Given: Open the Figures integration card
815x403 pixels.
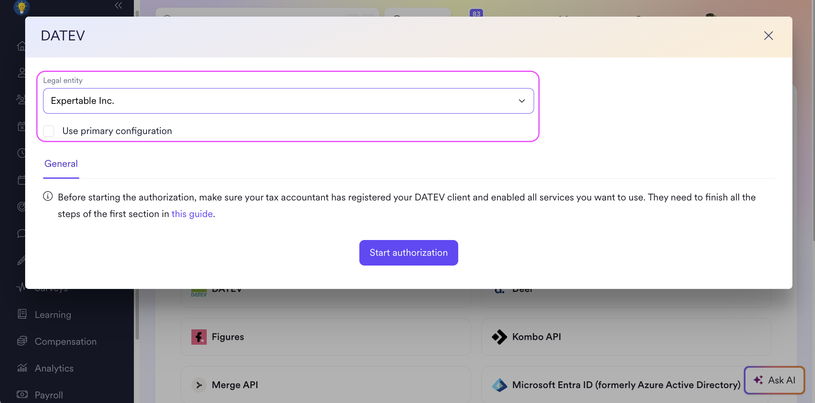Looking at the screenshot, I should click(326, 337).
